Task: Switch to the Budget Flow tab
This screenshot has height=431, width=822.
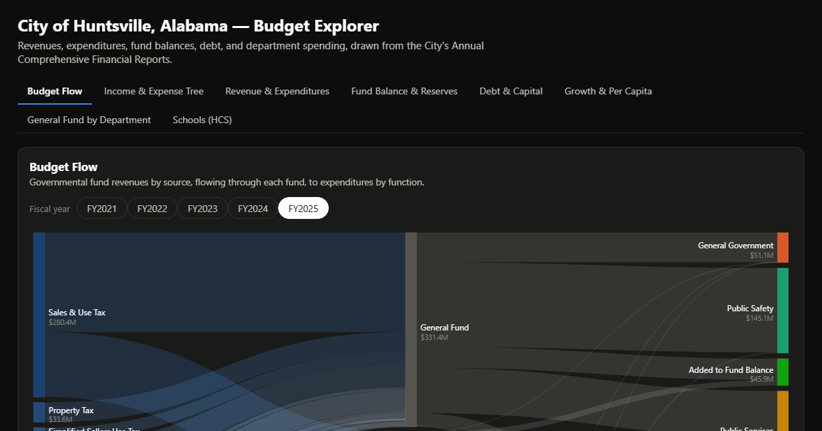Action: pos(55,91)
